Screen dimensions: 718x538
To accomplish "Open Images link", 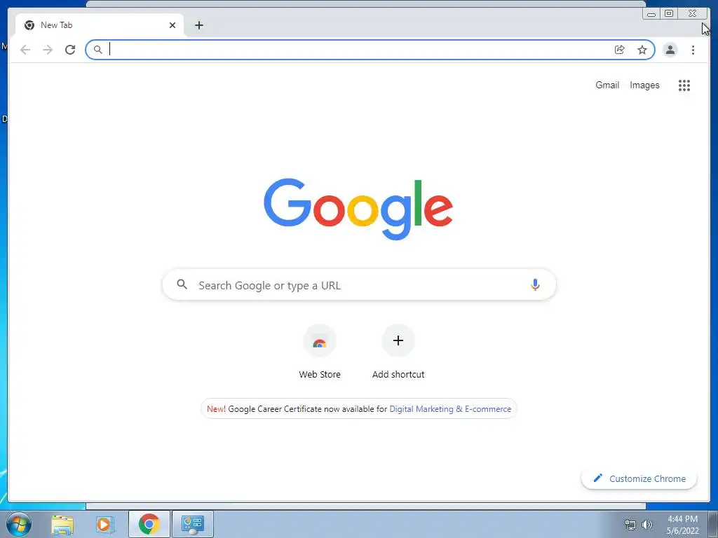I will tap(644, 85).
